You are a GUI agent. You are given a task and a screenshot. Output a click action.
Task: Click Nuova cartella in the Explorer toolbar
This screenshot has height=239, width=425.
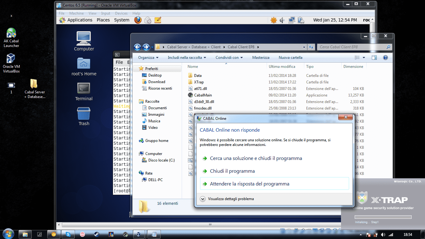[291, 58]
